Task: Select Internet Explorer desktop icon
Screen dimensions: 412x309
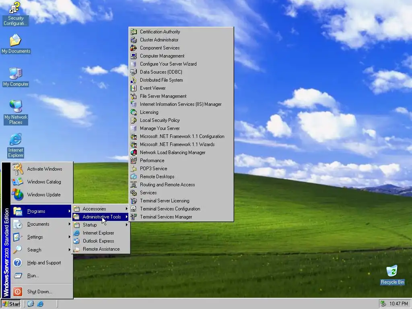Action: pos(16,146)
